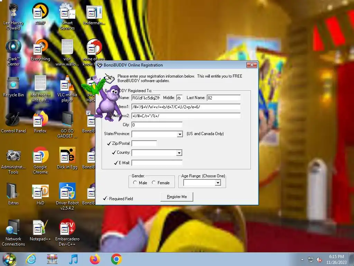The height and width of the screenshot is (266, 354).
Task: Expand the Country dropdown
Action: [x=179, y=153]
